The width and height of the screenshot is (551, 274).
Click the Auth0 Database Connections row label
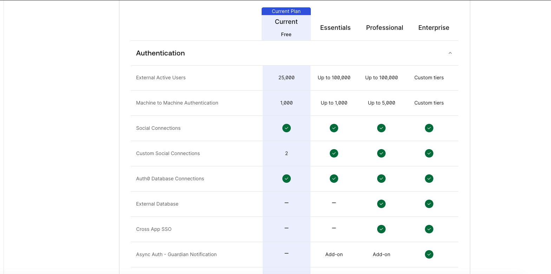pyautogui.click(x=170, y=179)
